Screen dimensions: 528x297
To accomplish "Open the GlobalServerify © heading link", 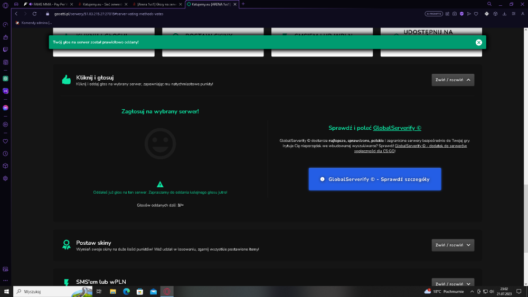I will click(x=397, y=128).
